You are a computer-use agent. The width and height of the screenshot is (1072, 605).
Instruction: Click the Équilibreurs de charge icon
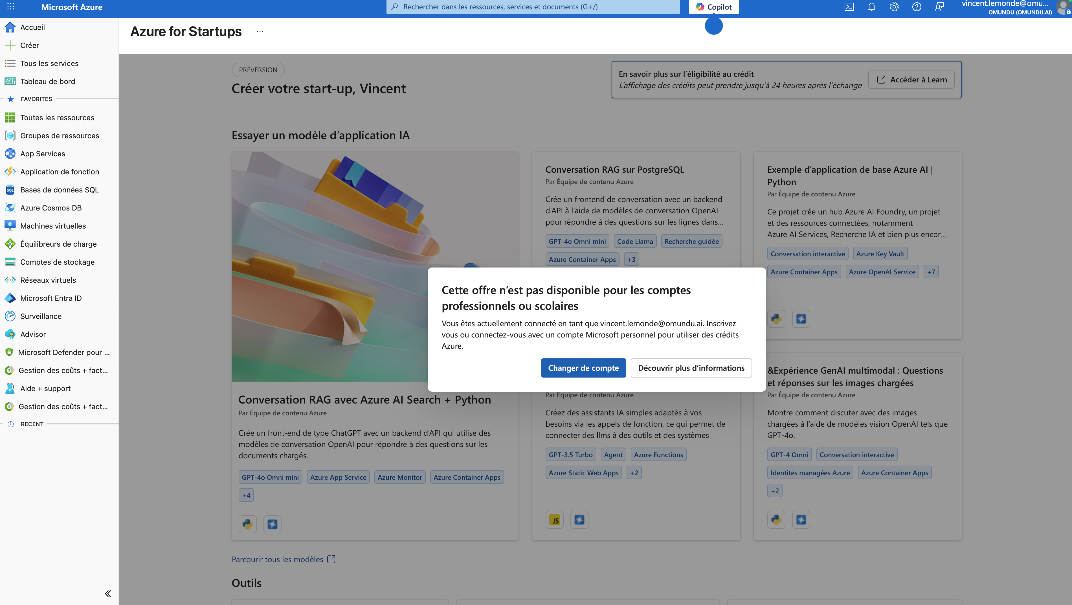tap(10, 244)
